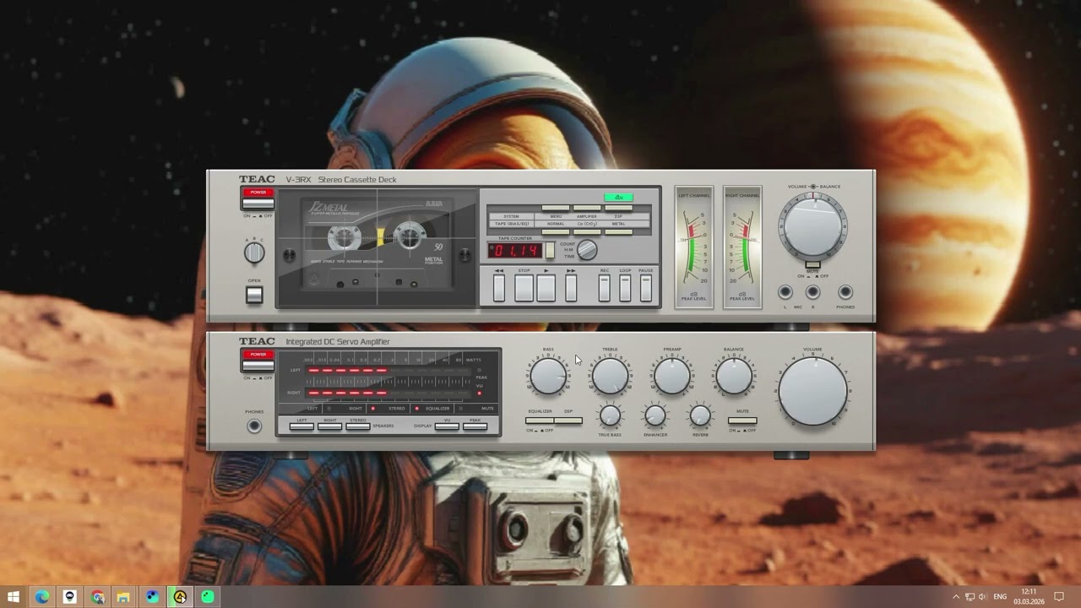Viewport: 1081px width, 608px height.
Task: Click the green dbx indicator button
Action: coord(618,198)
